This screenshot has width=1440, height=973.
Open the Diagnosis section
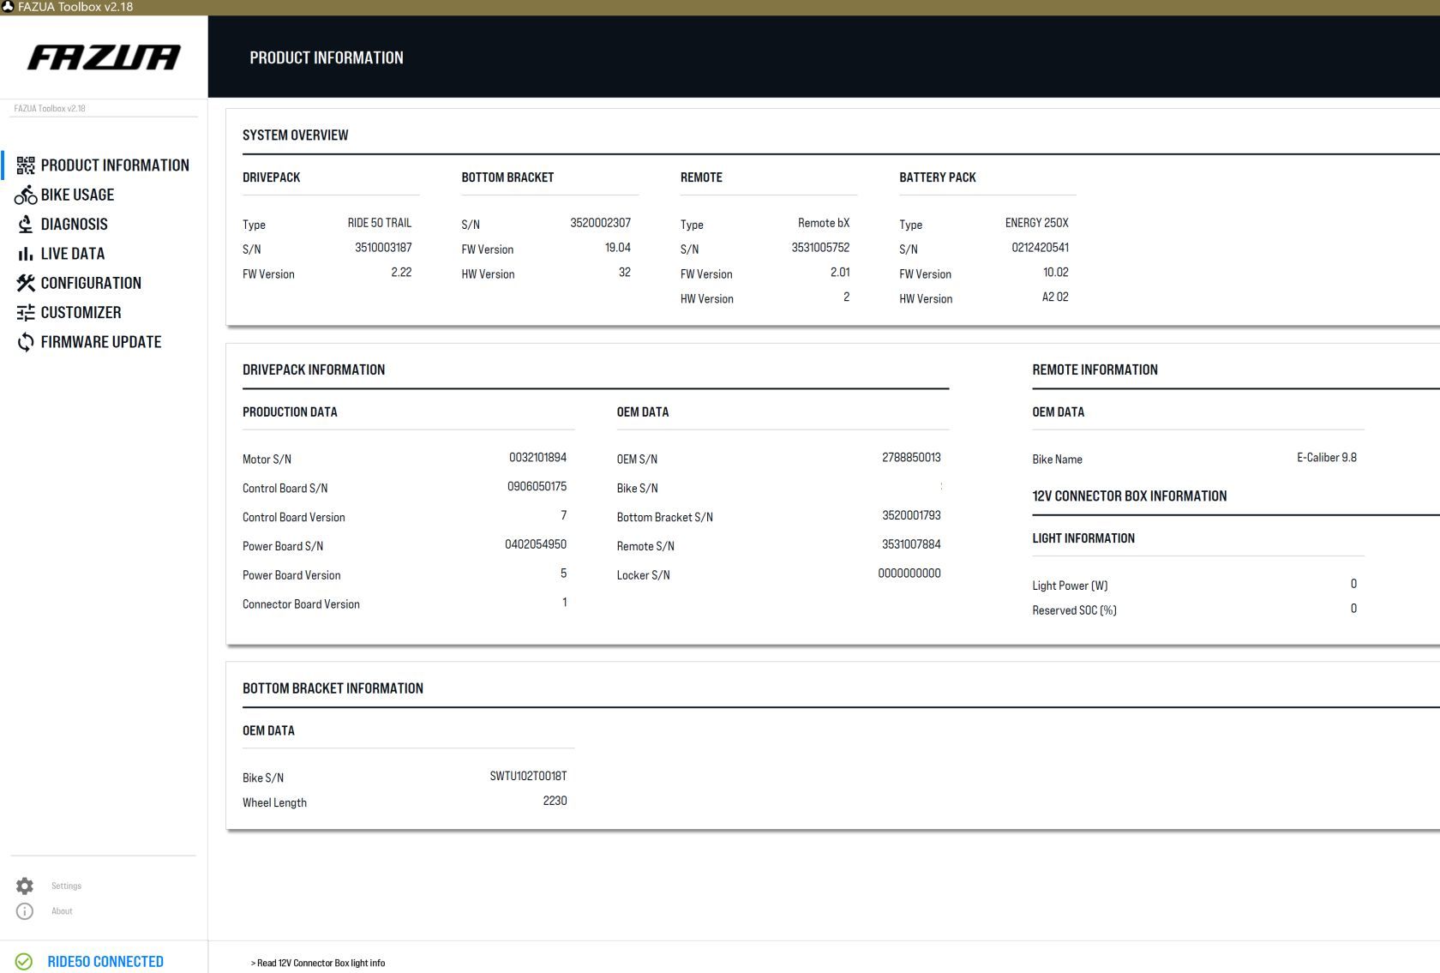point(75,225)
